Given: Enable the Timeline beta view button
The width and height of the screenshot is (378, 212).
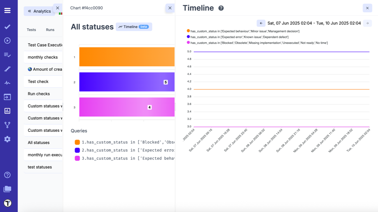Looking at the screenshot, I should [x=134, y=26].
